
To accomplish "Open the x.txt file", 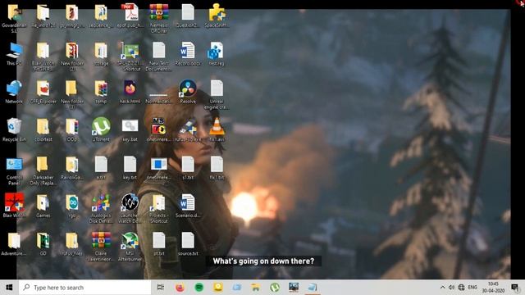I will pos(101,168).
